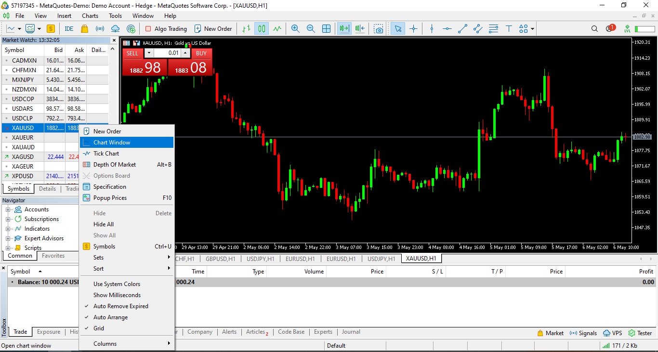Click the Signals broadcast icon in toolbar
The image size is (658, 352).
100,28
